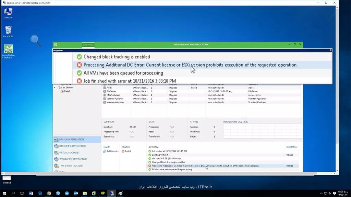Click the throughput all-time graph
The height and width of the screenshot is (197, 351).
(263, 131)
